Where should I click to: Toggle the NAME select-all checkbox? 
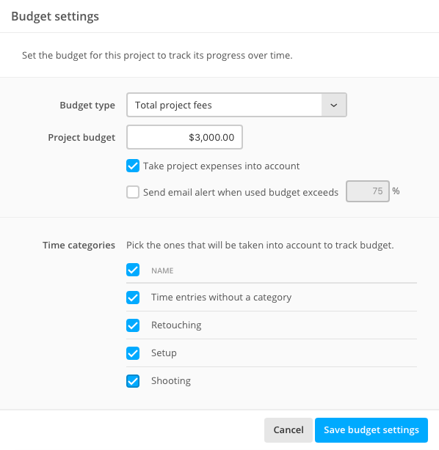[133, 270]
